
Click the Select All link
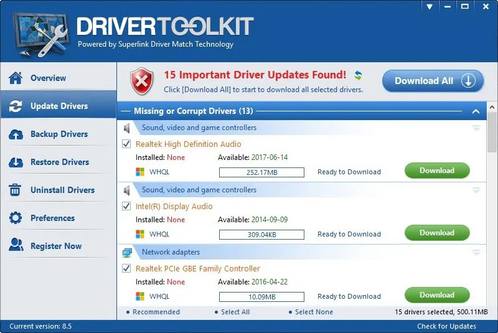pos(235,312)
